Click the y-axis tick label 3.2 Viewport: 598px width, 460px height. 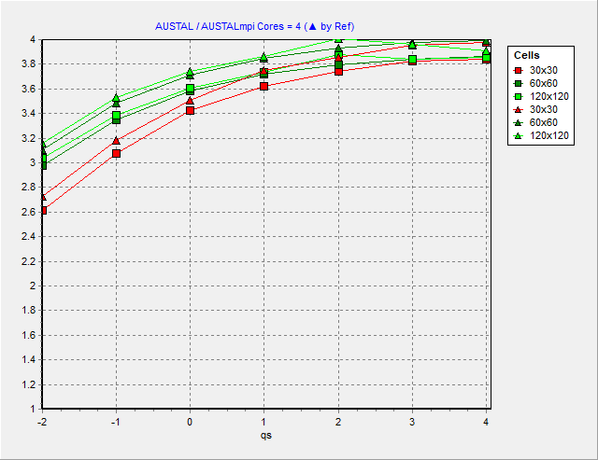click(x=29, y=138)
